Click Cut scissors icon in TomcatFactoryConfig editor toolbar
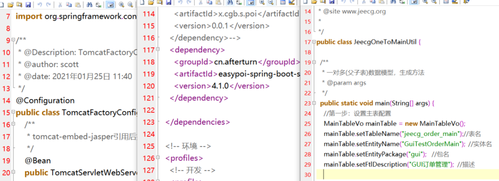499x181 pixels. 60,5
